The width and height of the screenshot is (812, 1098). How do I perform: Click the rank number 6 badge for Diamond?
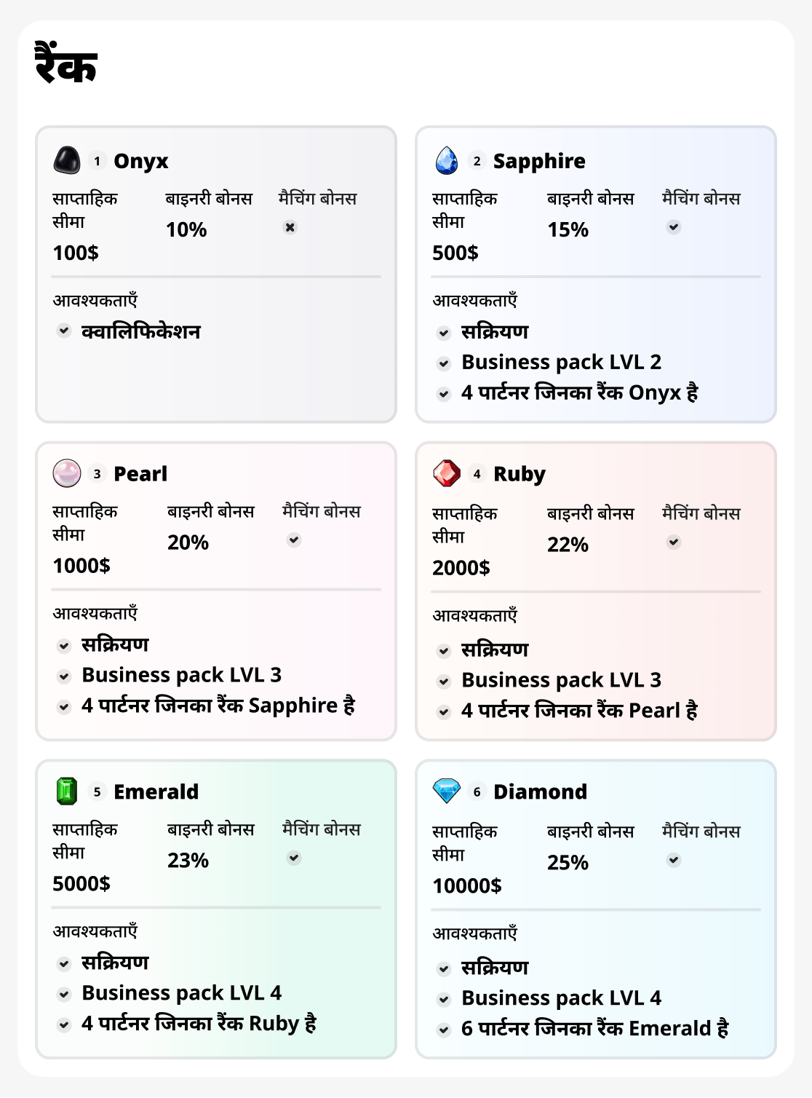pos(477,791)
